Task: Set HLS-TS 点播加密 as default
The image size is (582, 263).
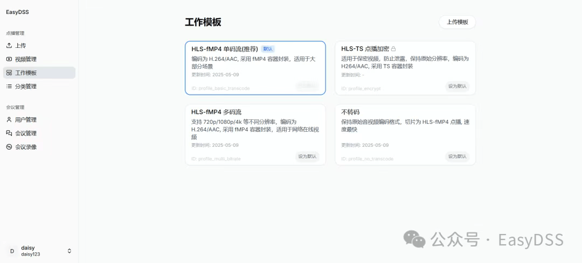Action: tap(457, 86)
